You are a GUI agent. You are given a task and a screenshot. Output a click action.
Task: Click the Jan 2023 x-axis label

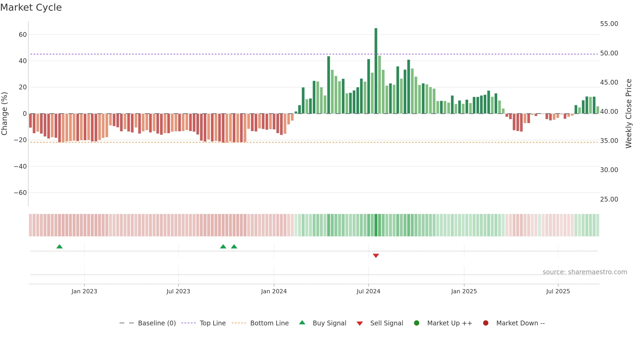click(x=84, y=291)
